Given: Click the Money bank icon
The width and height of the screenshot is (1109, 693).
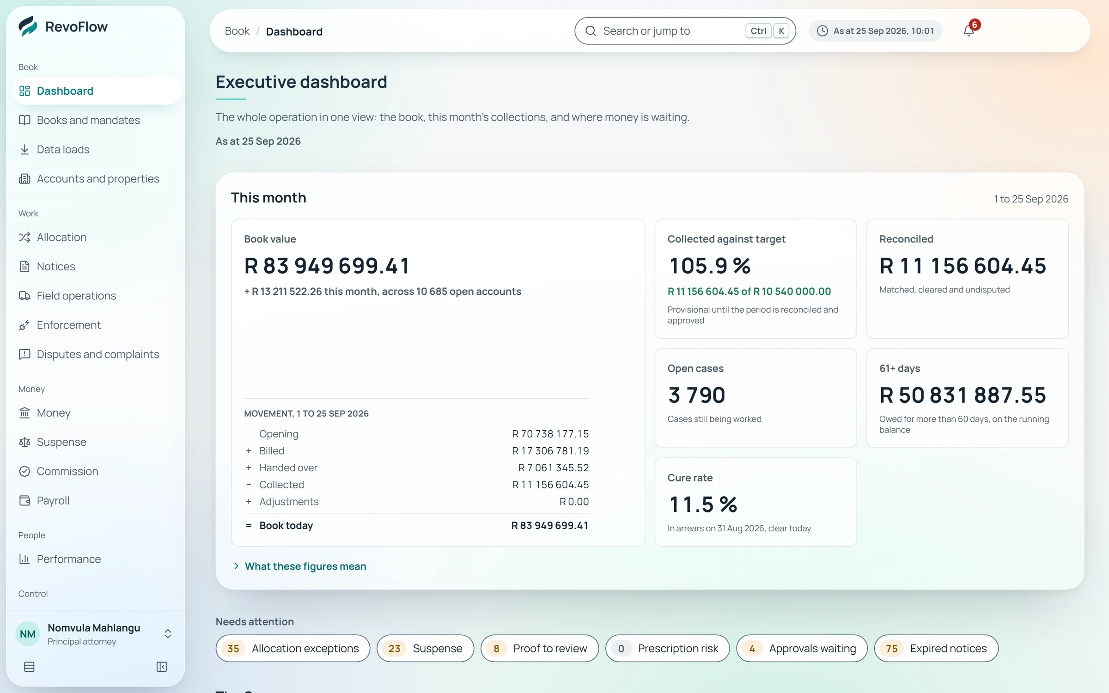Looking at the screenshot, I should pos(24,413).
